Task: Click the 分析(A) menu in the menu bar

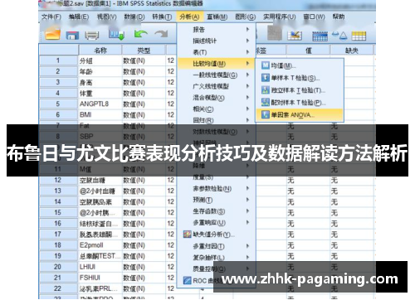Action: click(189, 17)
